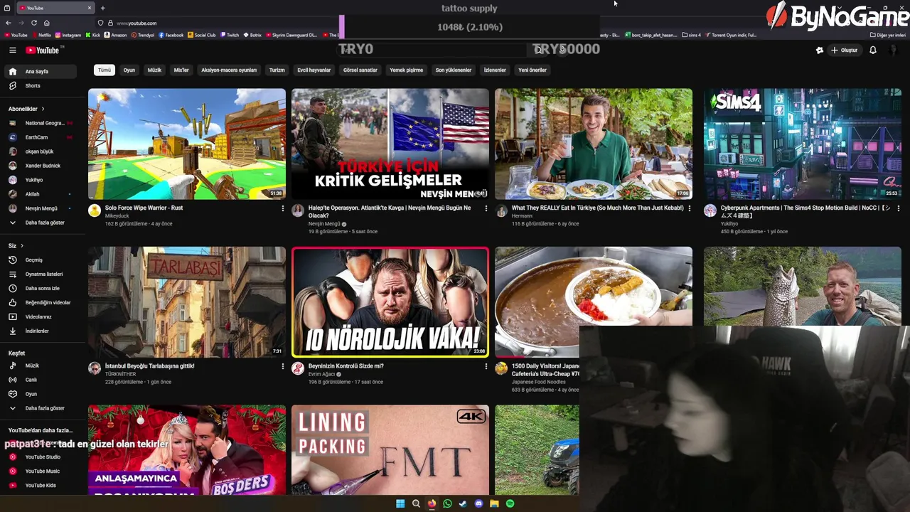This screenshot has width=910, height=512.
Task: Open İndirilenler in sidebar
Action: point(37,331)
